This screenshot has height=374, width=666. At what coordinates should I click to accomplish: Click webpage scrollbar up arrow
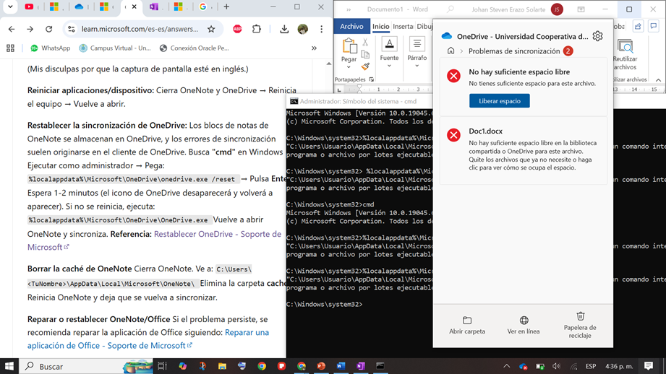[x=329, y=64]
